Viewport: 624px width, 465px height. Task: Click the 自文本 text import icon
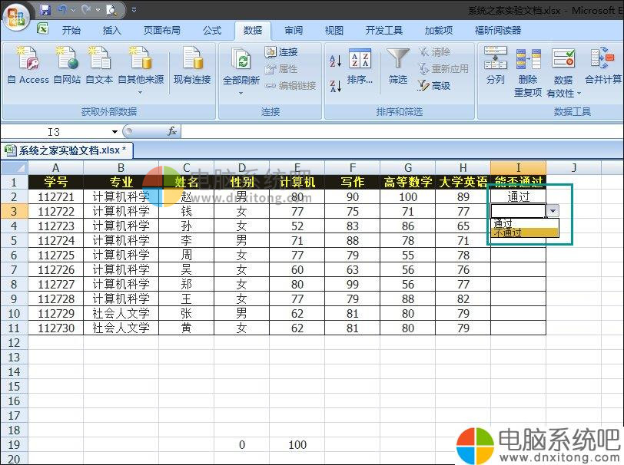click(x=99, y=59)
